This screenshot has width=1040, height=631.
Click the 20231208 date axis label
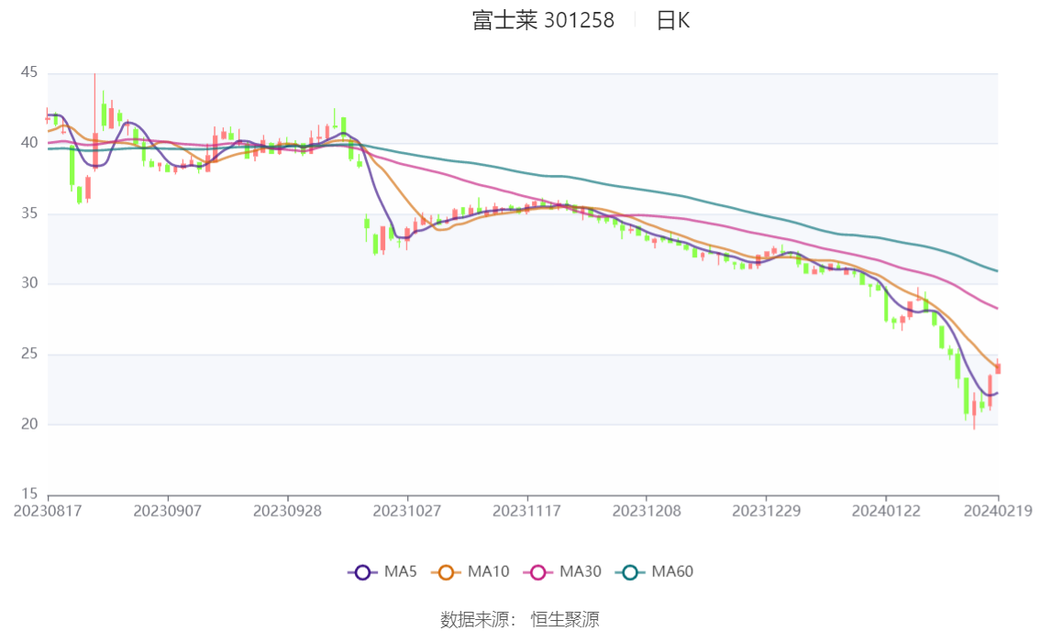click(647, 511)
